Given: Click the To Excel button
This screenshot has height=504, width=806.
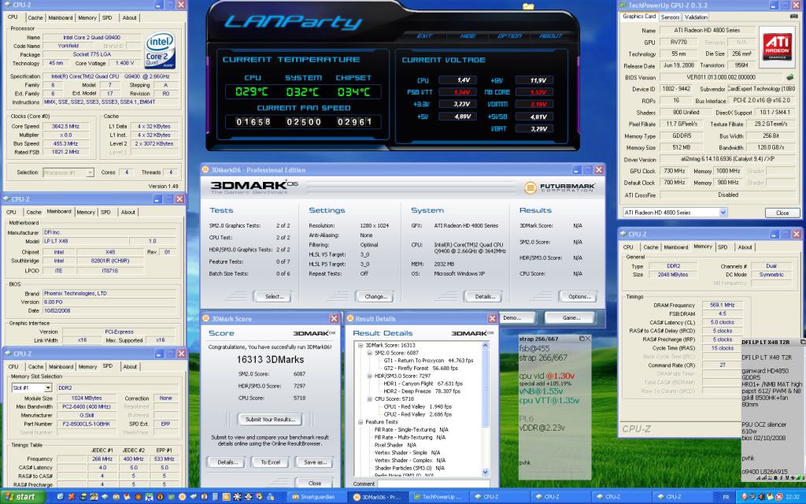Looking at the screenshot, I should tap(272, 462).
